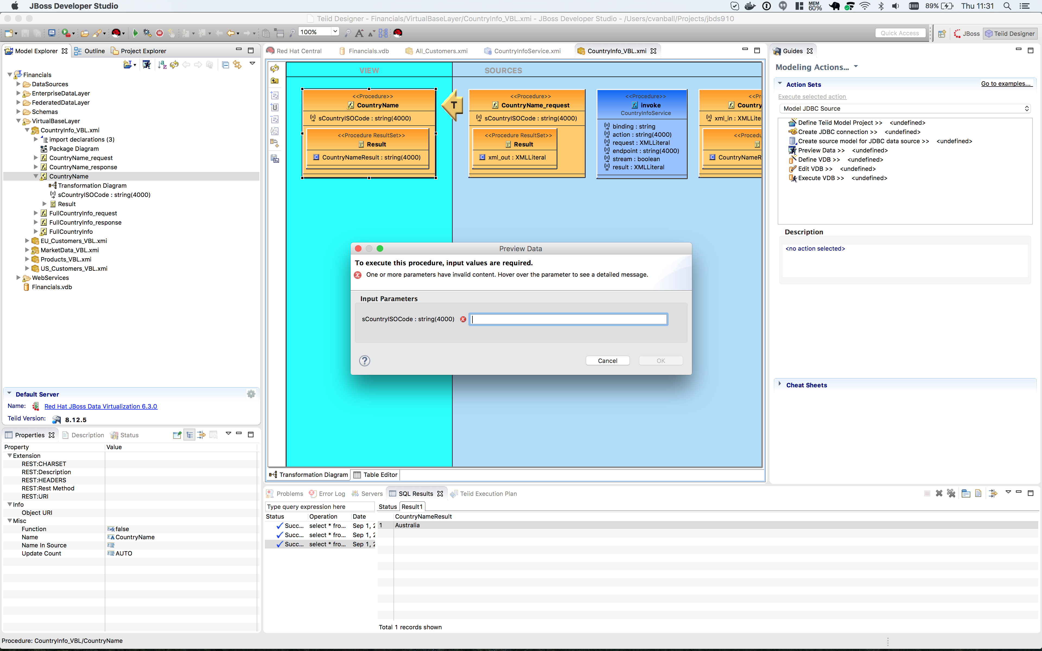Toggle Show Advanced Properties in Properties view
This screenshot has width=1042, height=651.
pyautogui.click(x=201, y=435)
